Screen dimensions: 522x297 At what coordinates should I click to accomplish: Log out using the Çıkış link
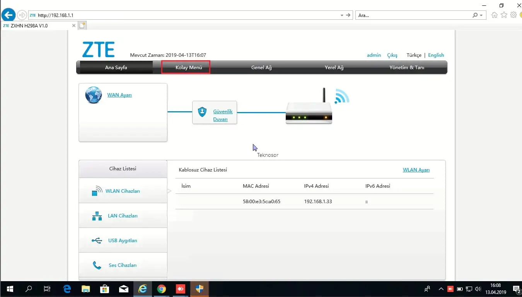coord(392,55)
